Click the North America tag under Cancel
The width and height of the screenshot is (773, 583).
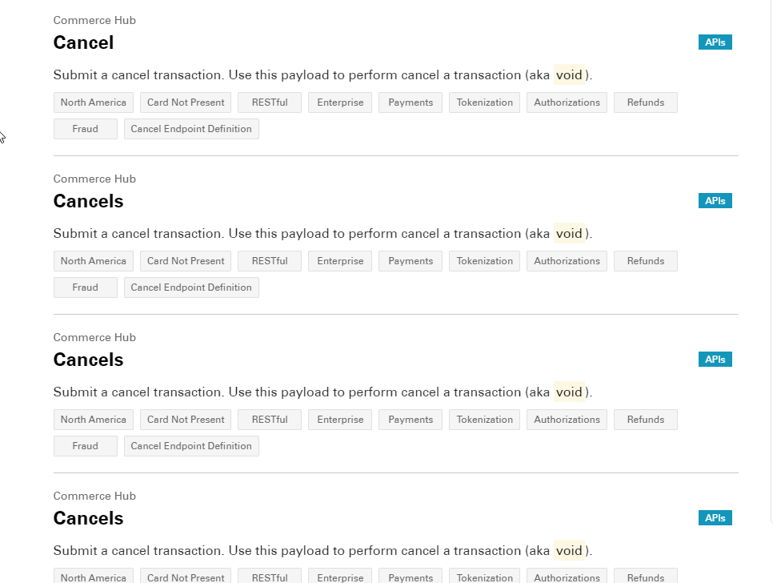point(93,102)
